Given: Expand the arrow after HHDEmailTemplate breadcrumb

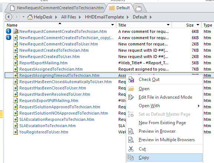Looking at the screenshot, I should pos(128,17).
